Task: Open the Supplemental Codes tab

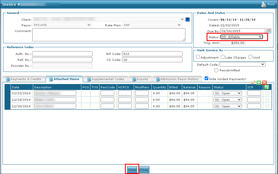Action: (106, 79)
